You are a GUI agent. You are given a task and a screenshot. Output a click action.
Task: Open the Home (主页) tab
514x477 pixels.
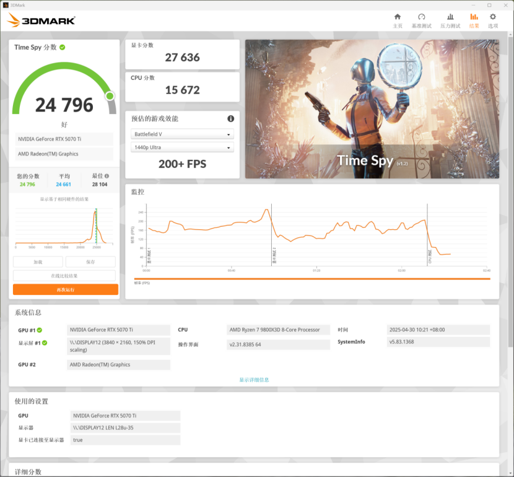[x=398, y=20]
